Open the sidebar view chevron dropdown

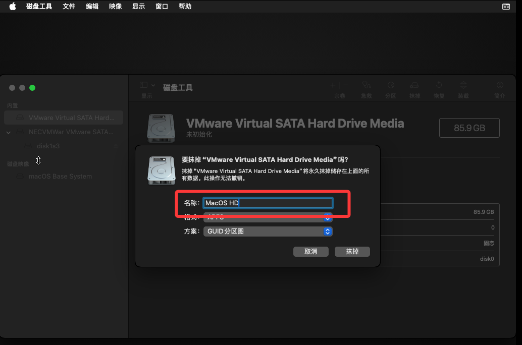click(x=153, y=85)
